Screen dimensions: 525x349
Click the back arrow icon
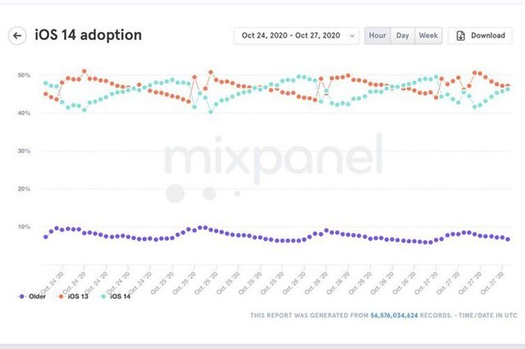pyautogui.click(x=17, y=35)
